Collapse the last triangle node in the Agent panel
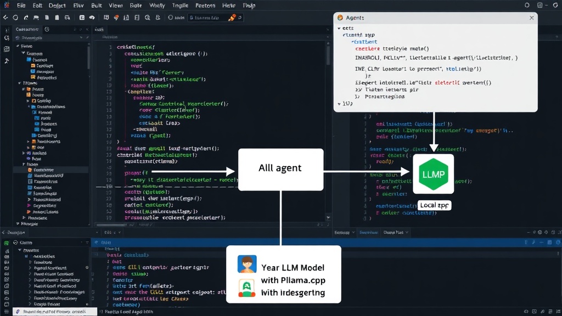 (x=339, y=104)
